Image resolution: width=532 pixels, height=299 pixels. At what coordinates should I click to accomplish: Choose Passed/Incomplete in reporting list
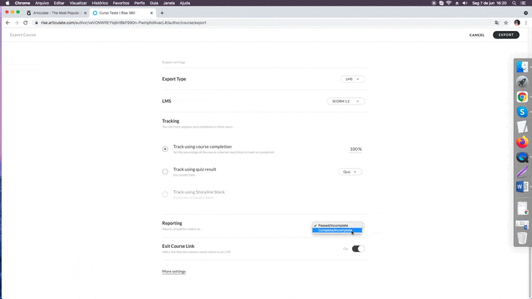pos(333,225)
